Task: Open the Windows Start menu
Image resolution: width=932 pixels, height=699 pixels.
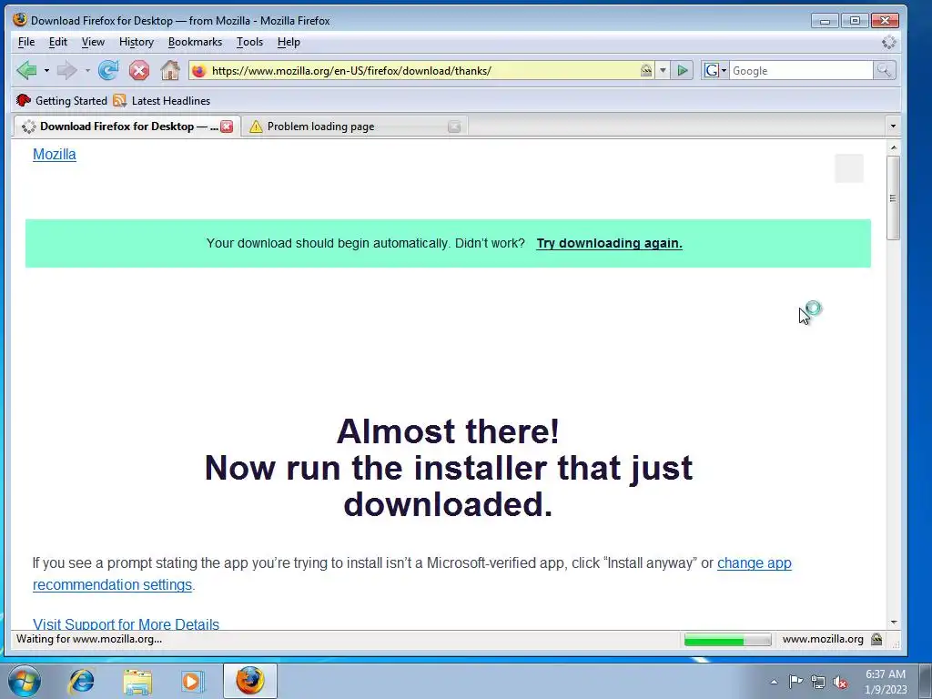Action: pos(25,681)
